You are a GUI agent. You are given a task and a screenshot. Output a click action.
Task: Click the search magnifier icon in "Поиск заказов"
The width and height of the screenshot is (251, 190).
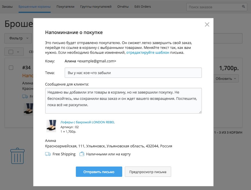point(243,6)
